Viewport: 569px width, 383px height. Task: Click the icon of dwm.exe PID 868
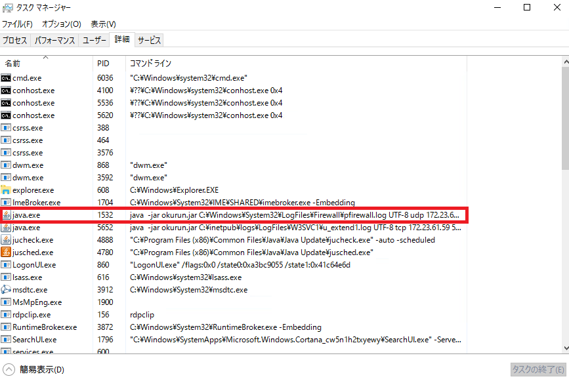pos(6,165)
